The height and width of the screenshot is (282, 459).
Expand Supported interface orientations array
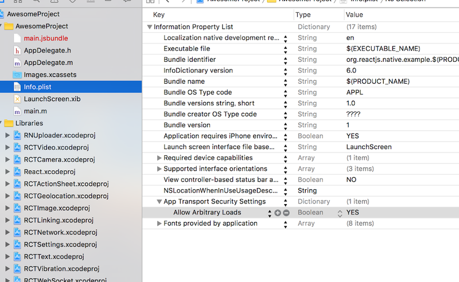pyautogui.click(x=160, y=169)
